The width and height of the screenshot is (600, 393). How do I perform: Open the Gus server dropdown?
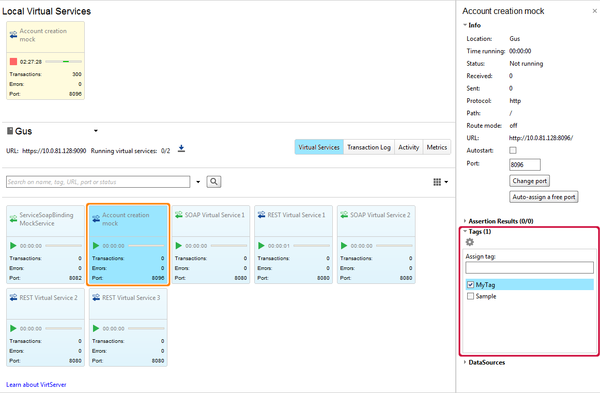coord(95,131)
